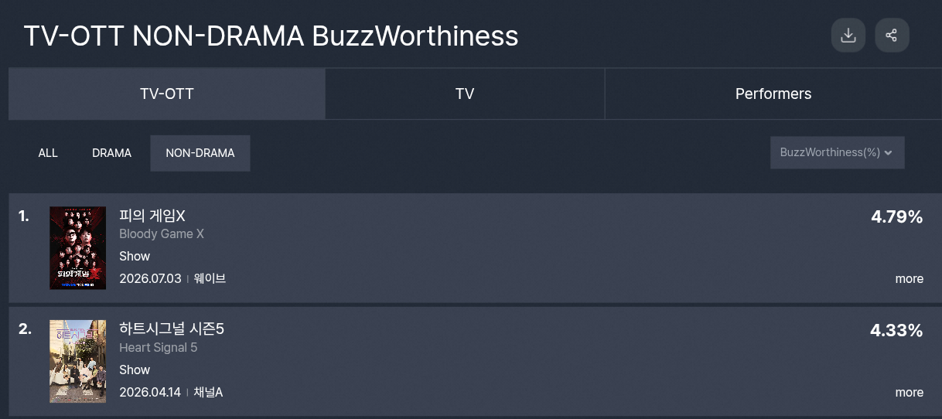Click the share icon button

click(x=892, y=36)
